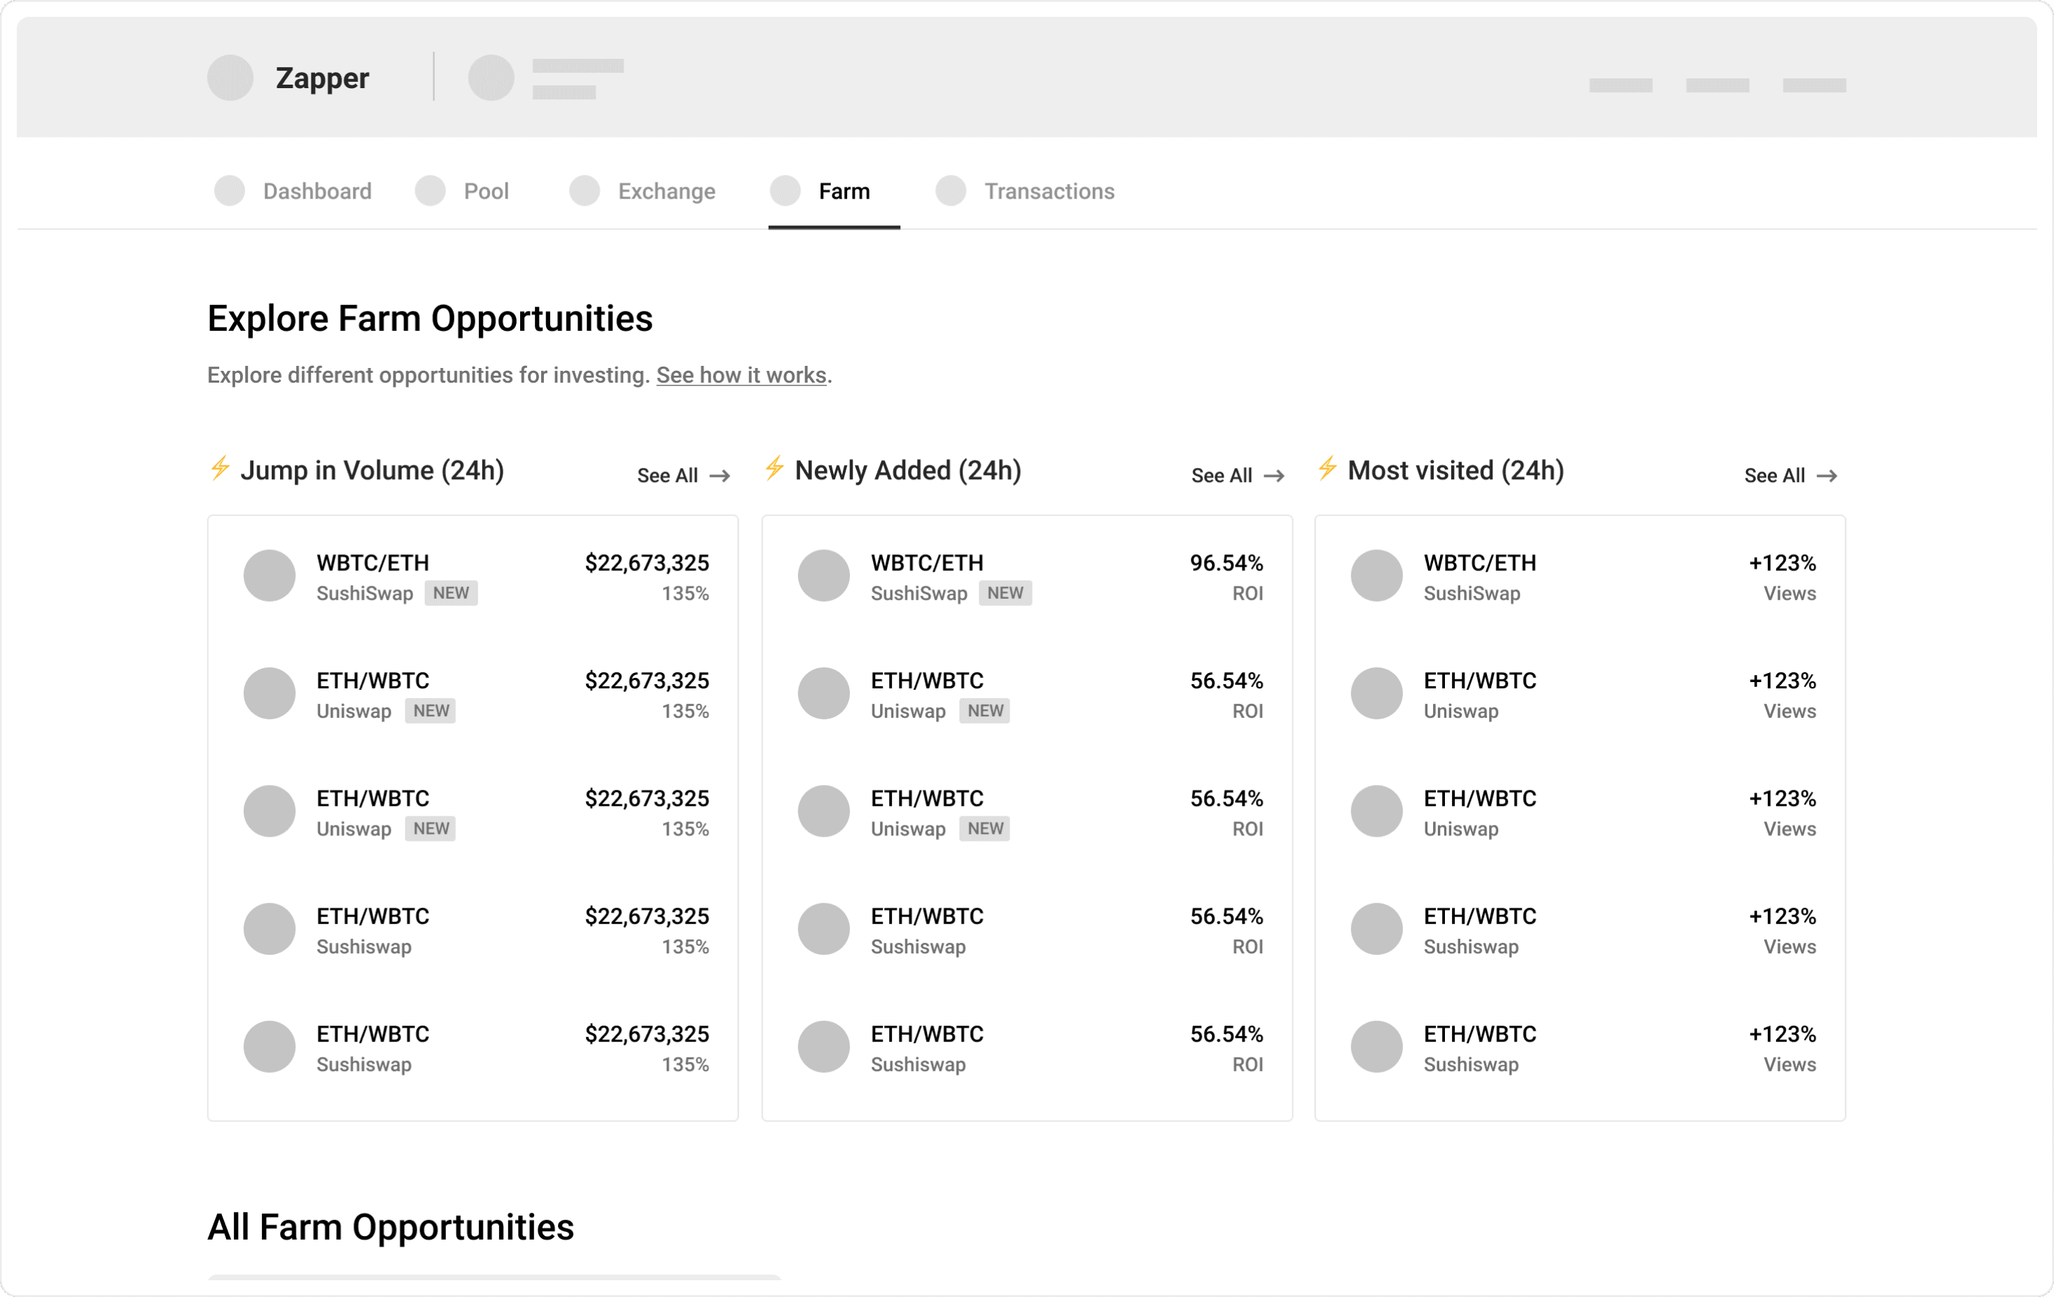
Task: Click the first header placeholder link at right
Action: coord(1620,85)
